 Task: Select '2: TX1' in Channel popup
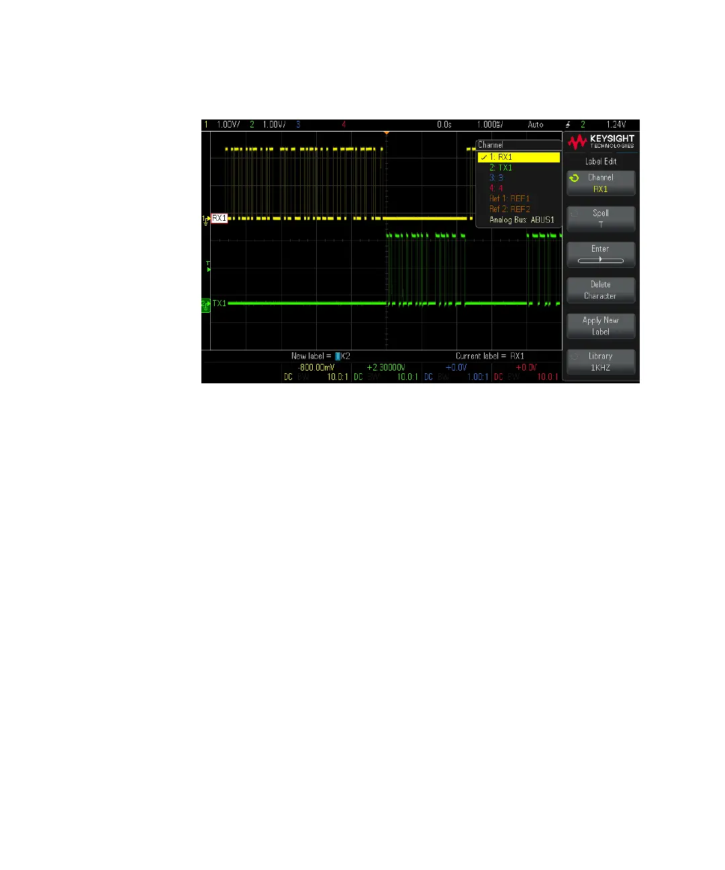(501, 167)
